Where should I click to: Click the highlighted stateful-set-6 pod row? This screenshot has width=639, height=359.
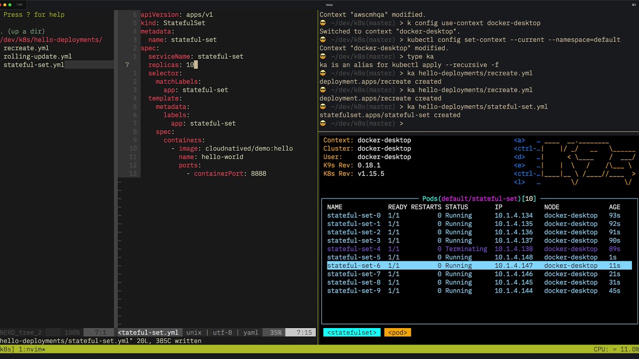(x=479, y=266)
